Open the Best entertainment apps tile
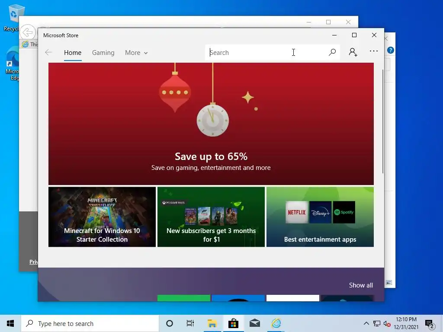443x332 pixels. [320, 217]
